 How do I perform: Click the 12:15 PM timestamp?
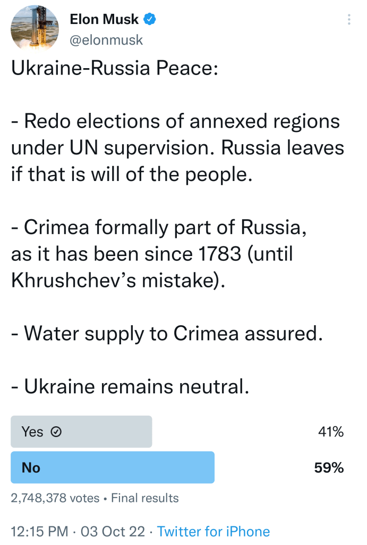coord(40,531)
